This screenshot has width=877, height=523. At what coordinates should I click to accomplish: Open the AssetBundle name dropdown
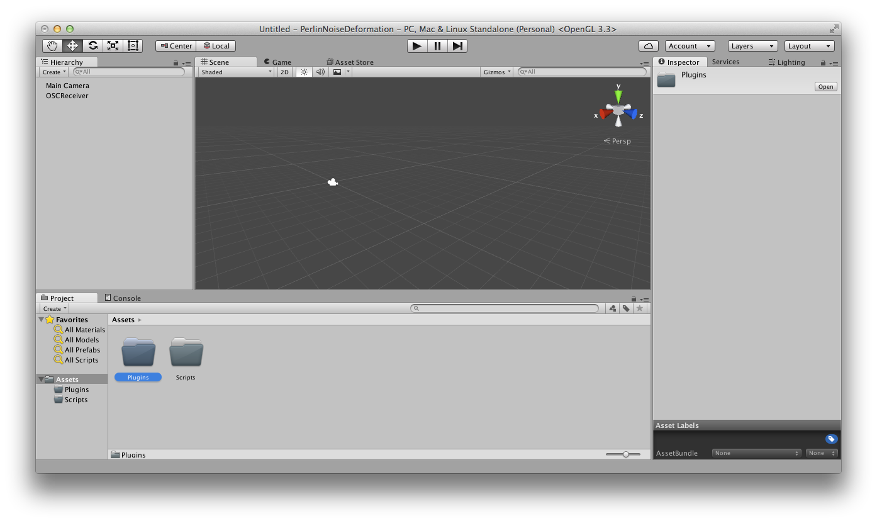757,453
